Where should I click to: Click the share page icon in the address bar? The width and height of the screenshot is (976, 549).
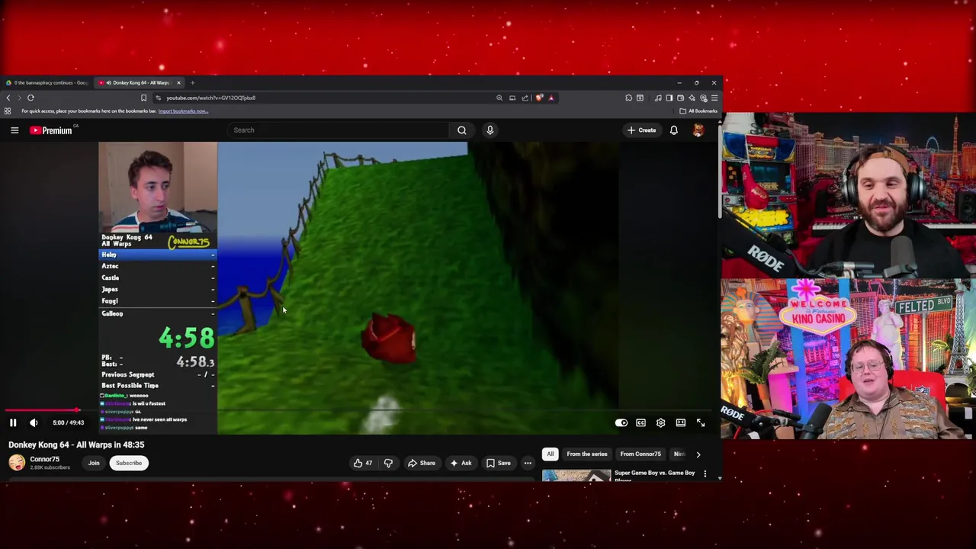[x=525, y=98]
